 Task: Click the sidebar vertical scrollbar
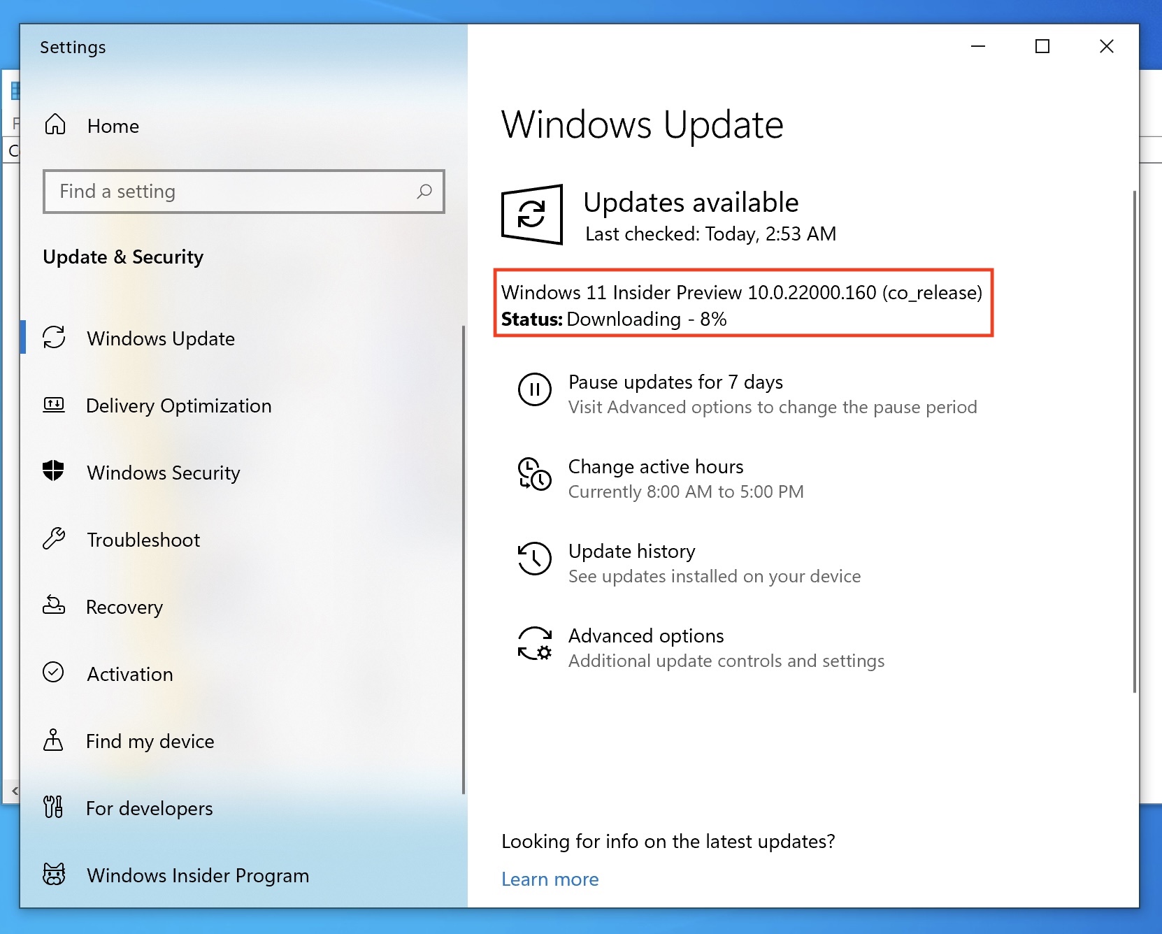[x=463, y=559]
